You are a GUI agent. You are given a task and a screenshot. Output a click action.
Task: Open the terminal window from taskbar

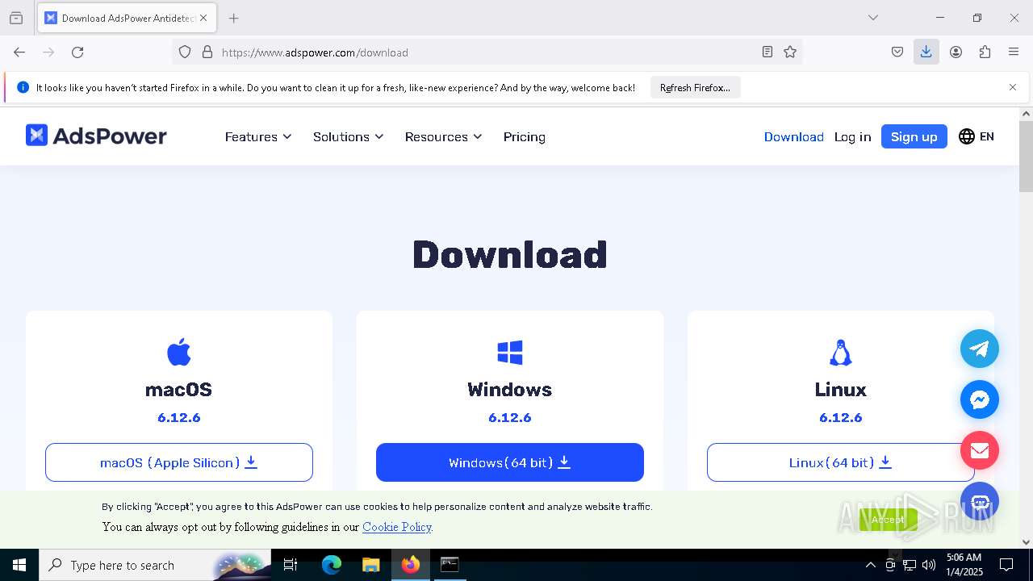[450, 565]
